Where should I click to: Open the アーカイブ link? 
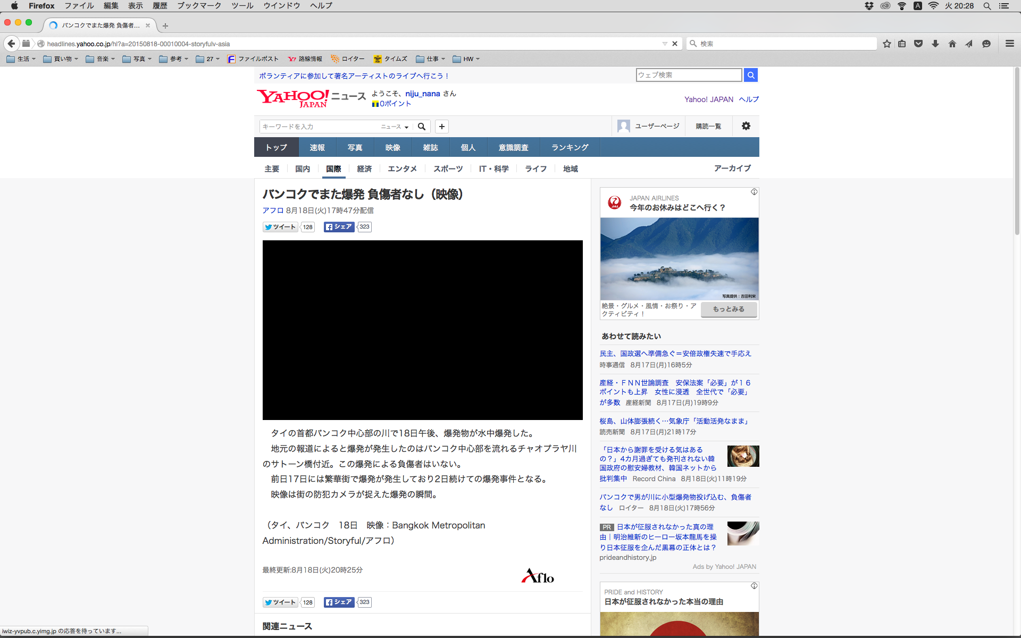point(732,168)
